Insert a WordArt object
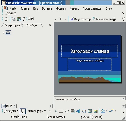This screenshot has height=121, width=126. tap(78, 111)
